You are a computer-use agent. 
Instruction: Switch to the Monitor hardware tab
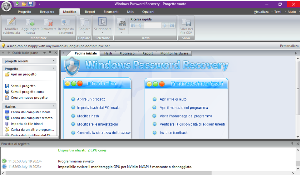[x=174, y=53]
